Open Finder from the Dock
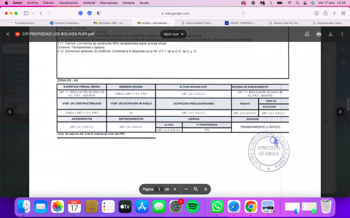This screenshot has width=350, height=218. (24, 207)
